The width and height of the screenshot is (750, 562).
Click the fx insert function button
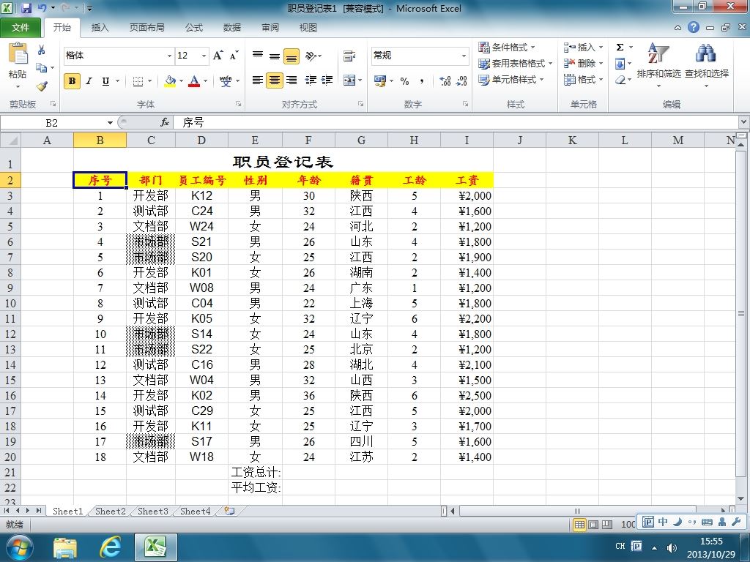(x=165, y=123)
